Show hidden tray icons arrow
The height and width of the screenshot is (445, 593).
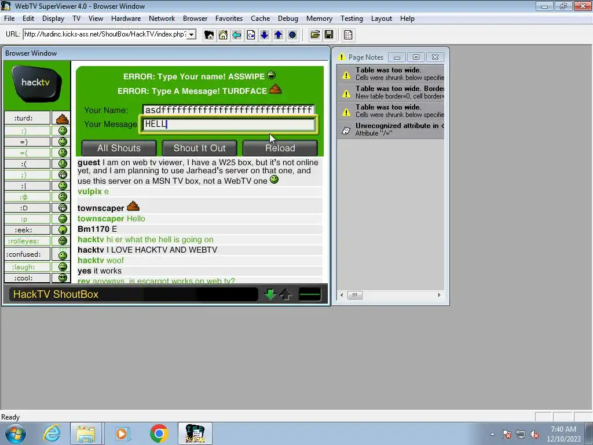pyautogui.click(x=492, y=434)
